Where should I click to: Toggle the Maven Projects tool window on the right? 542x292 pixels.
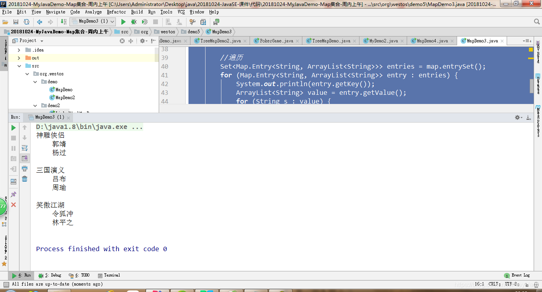click(538, 121)
